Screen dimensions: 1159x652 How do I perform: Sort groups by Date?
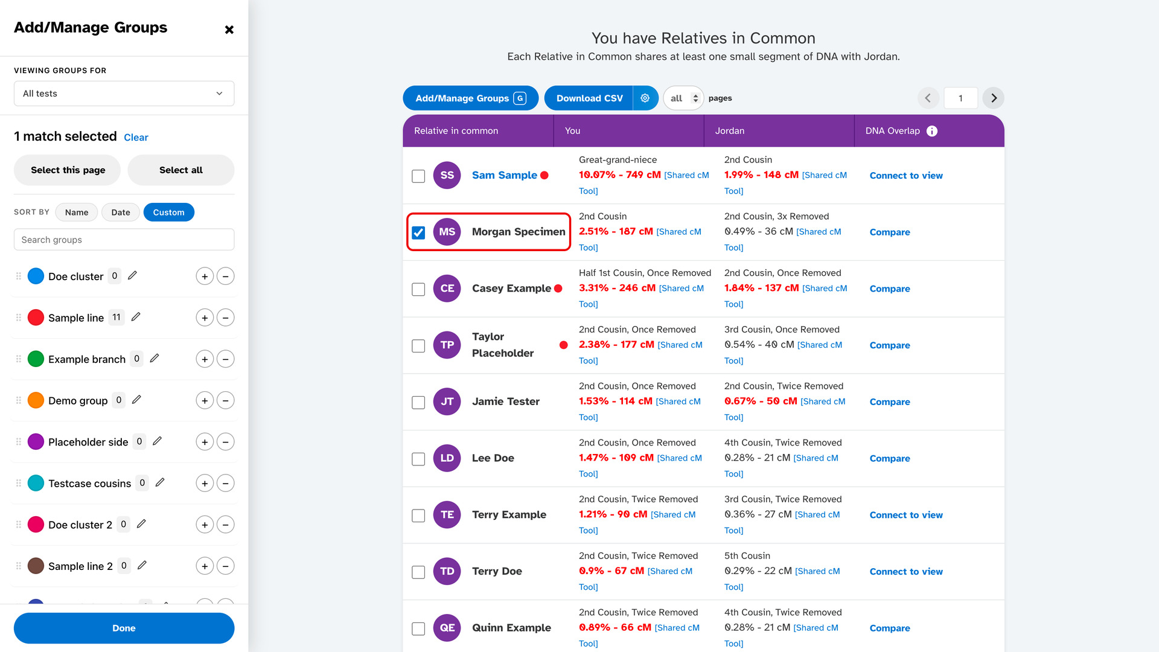121,213
